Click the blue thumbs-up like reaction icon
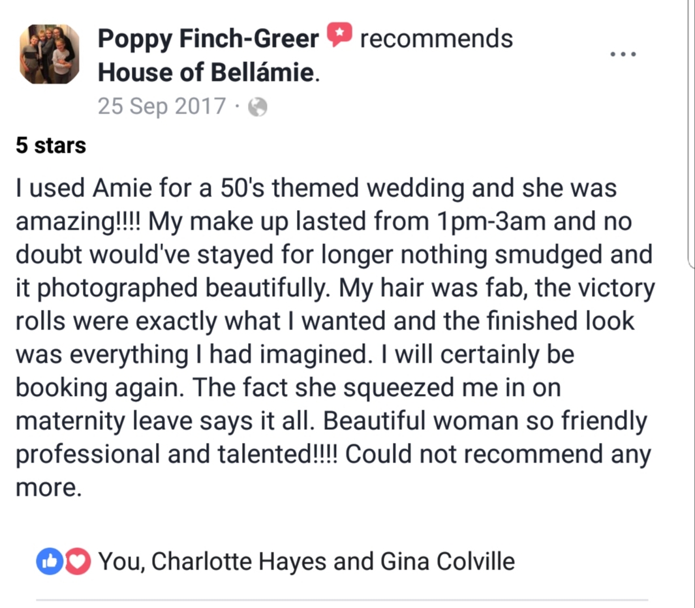The image size is (695, 608). [x=49, y=562]
